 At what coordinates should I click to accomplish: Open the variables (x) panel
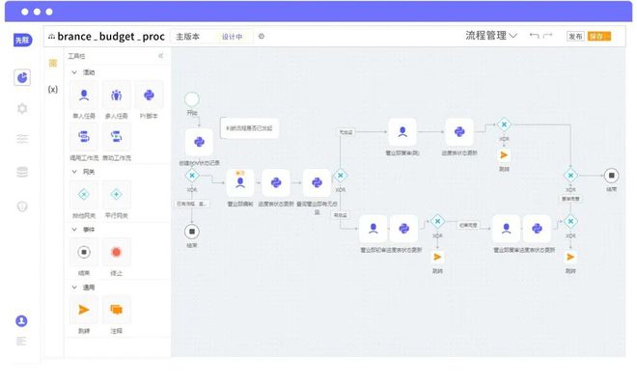click(53, 90)
